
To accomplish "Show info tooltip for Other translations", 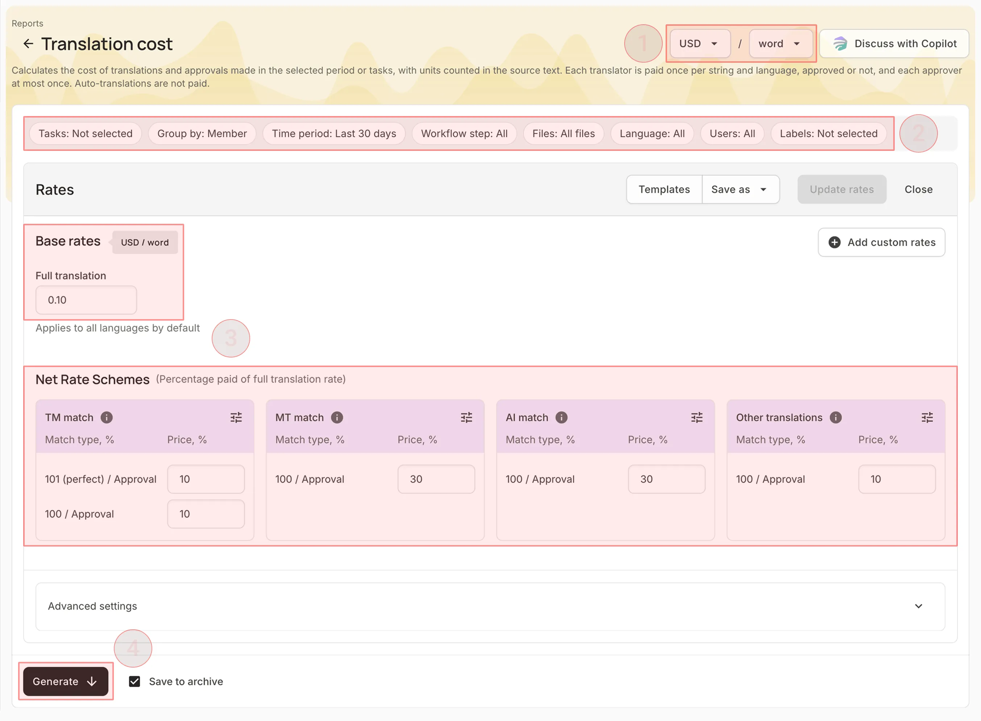I will click(x=835, y=418).
